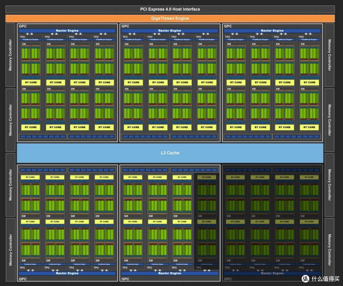The width and height of the screenshot is (343, 286).
Task: Select the topmost right-side Memory Controller block
Action: click(329, 55)
